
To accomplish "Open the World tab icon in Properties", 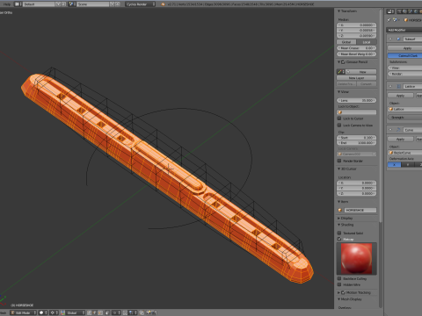I will (416, 11).
